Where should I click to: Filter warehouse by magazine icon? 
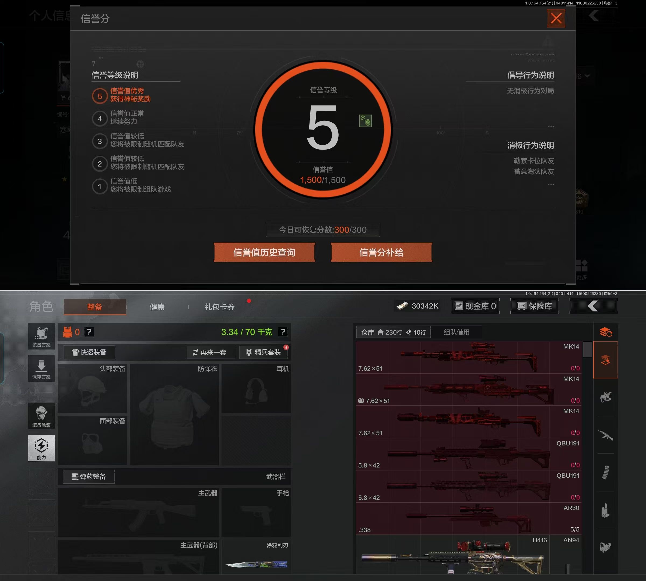coord(605,473)
